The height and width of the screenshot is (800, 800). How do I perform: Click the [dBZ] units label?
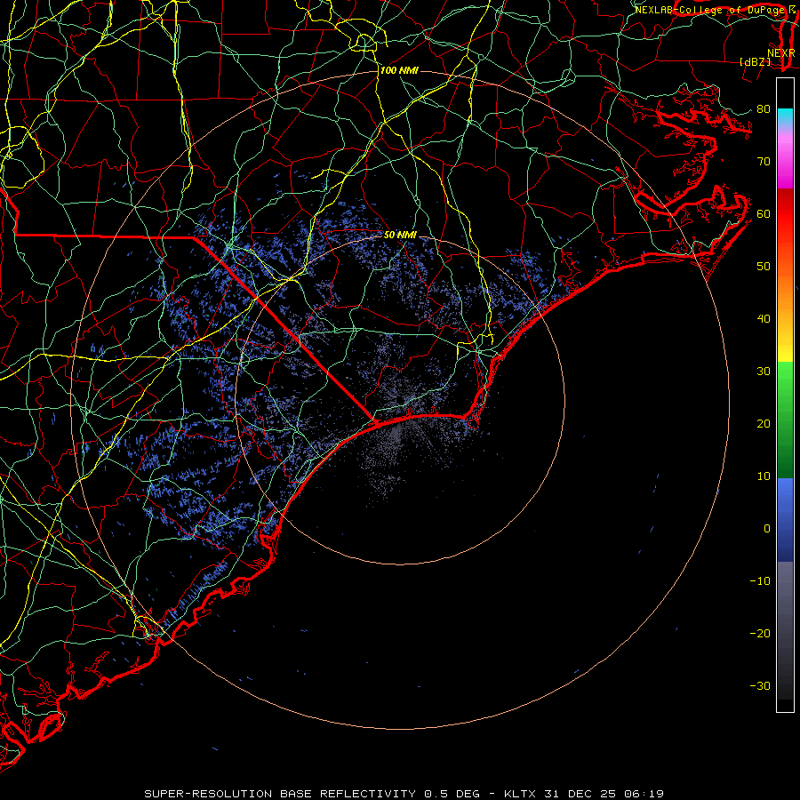[755, 62]
